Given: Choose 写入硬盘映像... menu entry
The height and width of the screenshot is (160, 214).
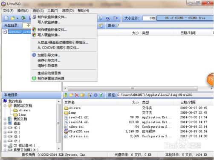Looking at the screenshot, I should click(64, 35).
